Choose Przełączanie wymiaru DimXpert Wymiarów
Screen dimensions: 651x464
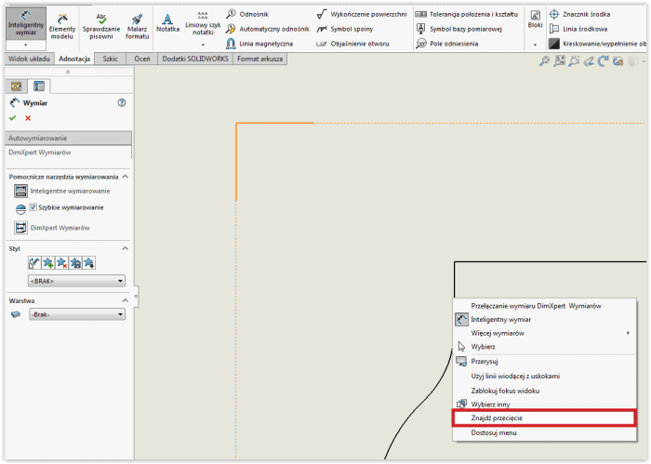point(544,306)
